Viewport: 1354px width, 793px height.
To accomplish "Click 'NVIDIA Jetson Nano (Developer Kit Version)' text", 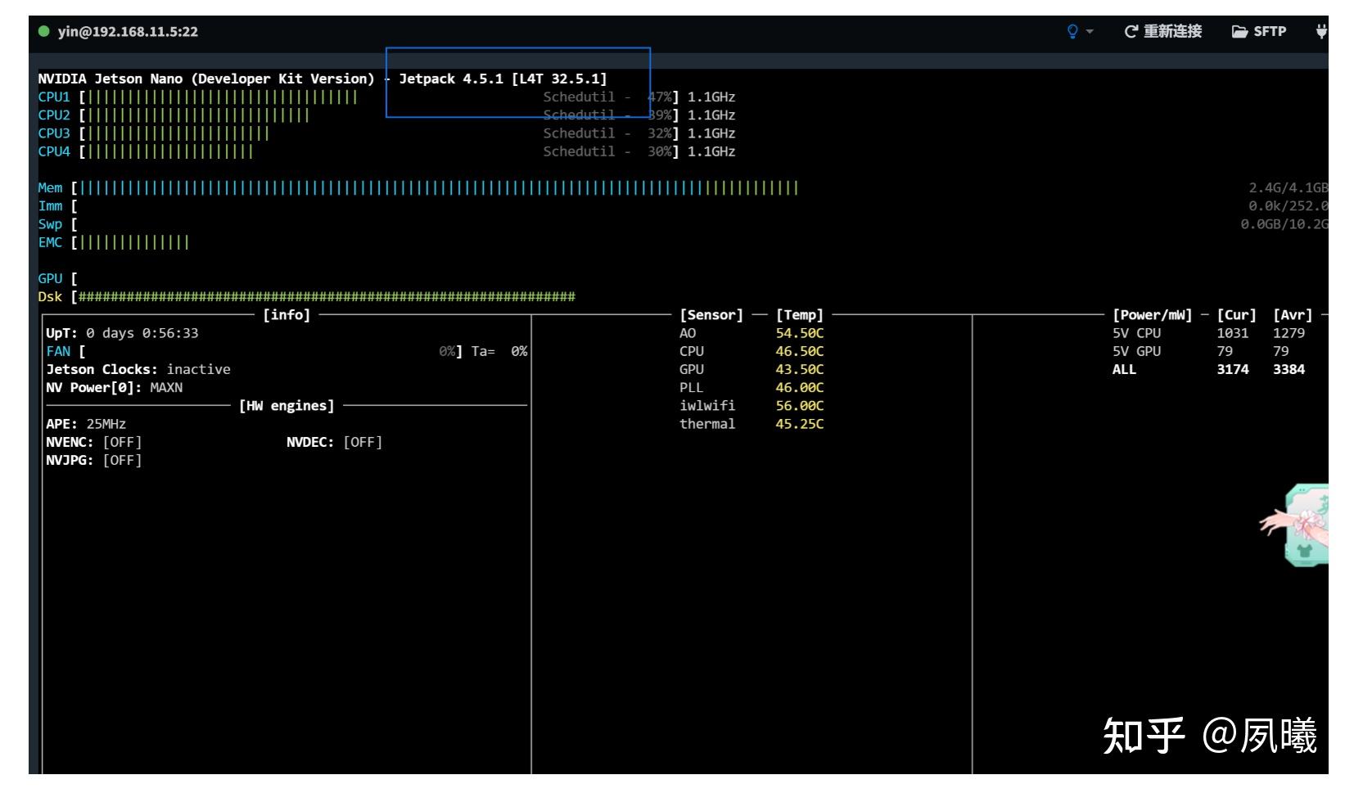I will [x=205, y=79].
